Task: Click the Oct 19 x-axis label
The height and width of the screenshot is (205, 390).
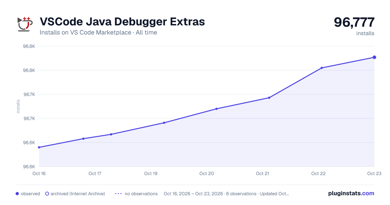Action: coord(151,173)
